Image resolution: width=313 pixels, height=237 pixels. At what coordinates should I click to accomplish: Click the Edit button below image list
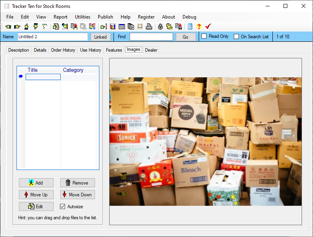[x=36, y=207]
